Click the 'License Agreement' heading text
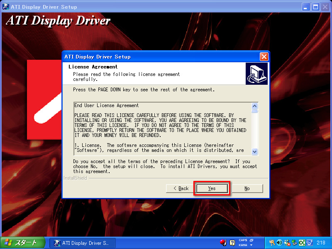 pyautogui.click(x=93, y=67)
